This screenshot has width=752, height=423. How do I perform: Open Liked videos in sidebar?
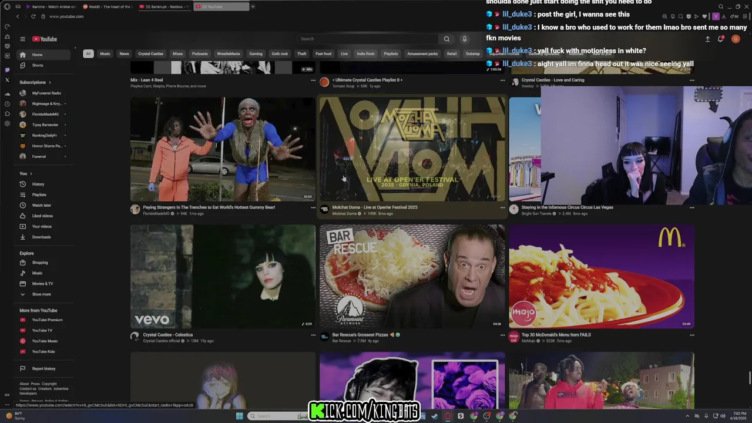point(44,216)
